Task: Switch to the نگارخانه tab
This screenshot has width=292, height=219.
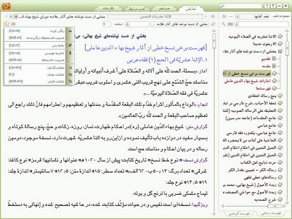Action: click(x=108, y=8)
